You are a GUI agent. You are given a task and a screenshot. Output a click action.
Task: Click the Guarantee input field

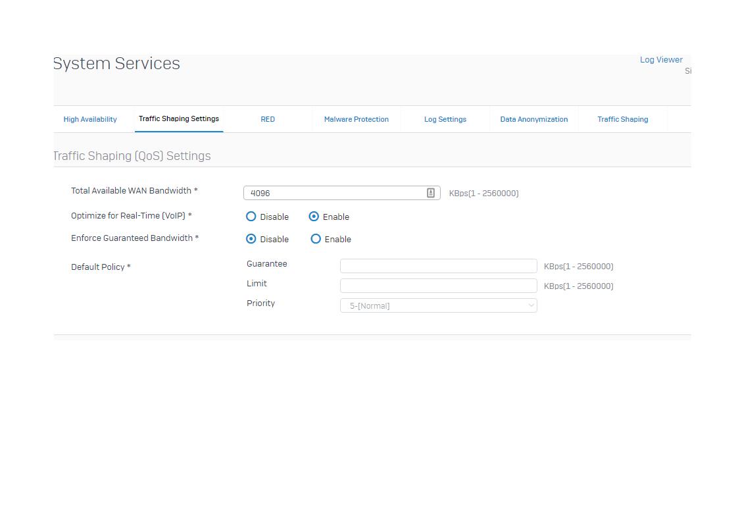coord(439,266)
